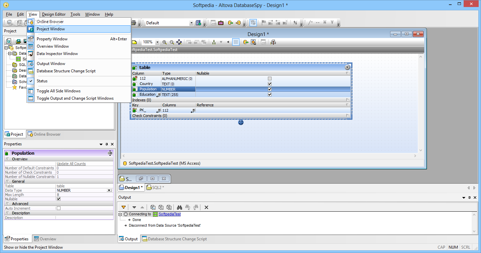Collapse the General section in Properties
481x253 pixels.
click(x=7, y=181)
